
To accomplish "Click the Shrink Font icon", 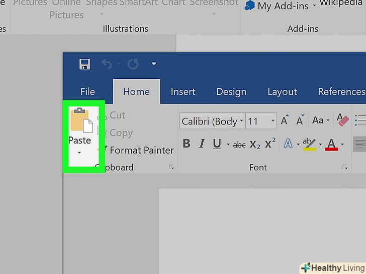I will 300,121.
